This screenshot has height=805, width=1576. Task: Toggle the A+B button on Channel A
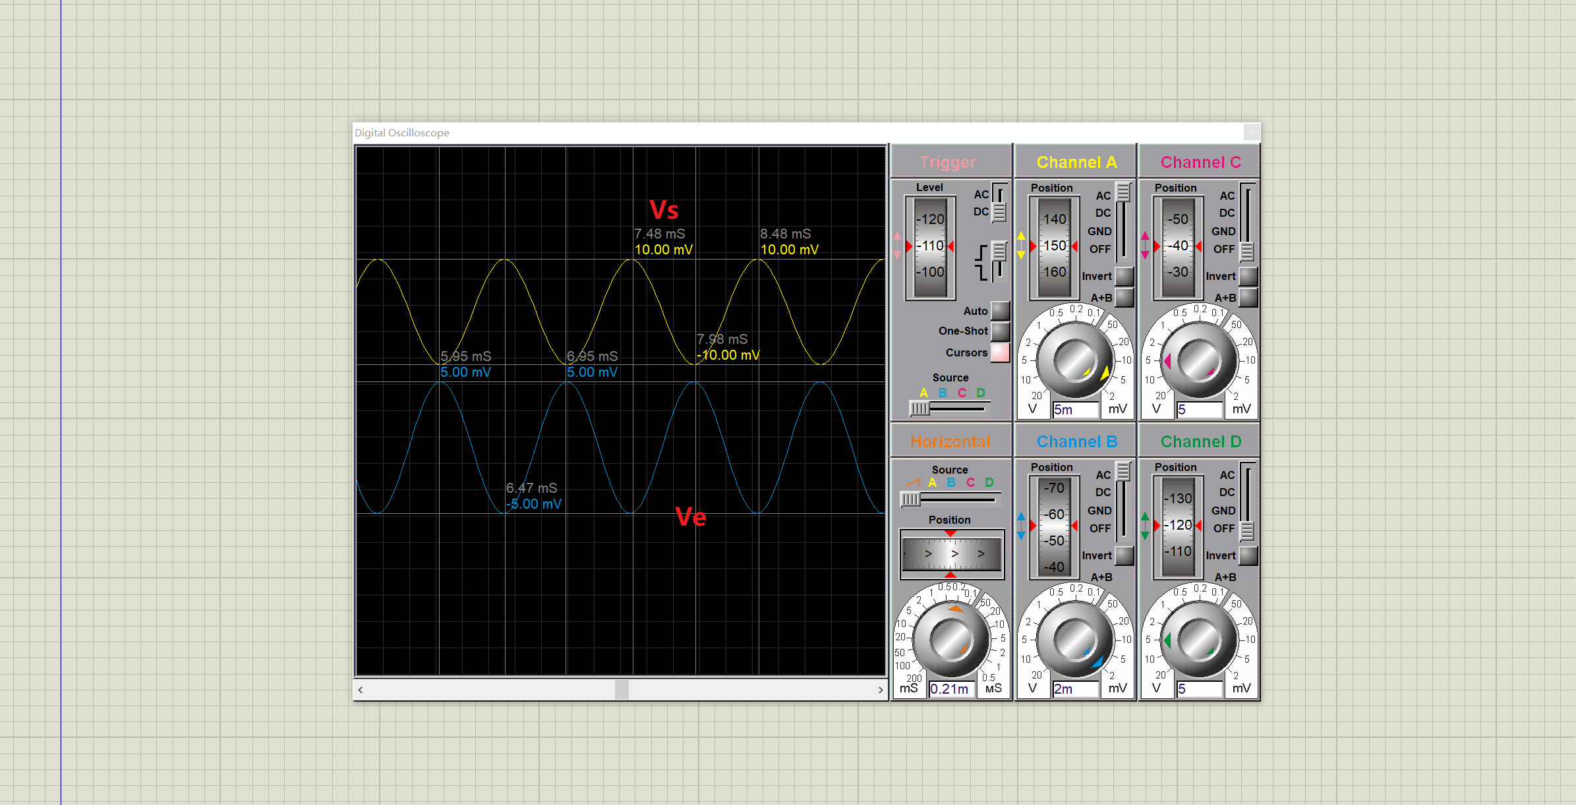coord(1124,298)
